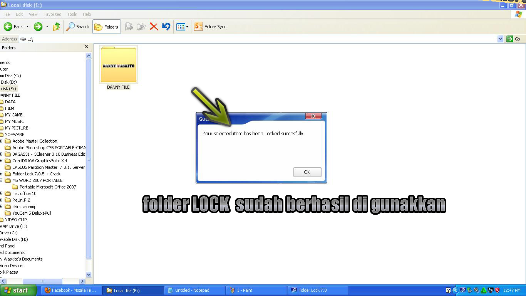Viewport: 526px width, 296px height.
Task: Expand the Address bar dropdown
Action: pos(500,39)
